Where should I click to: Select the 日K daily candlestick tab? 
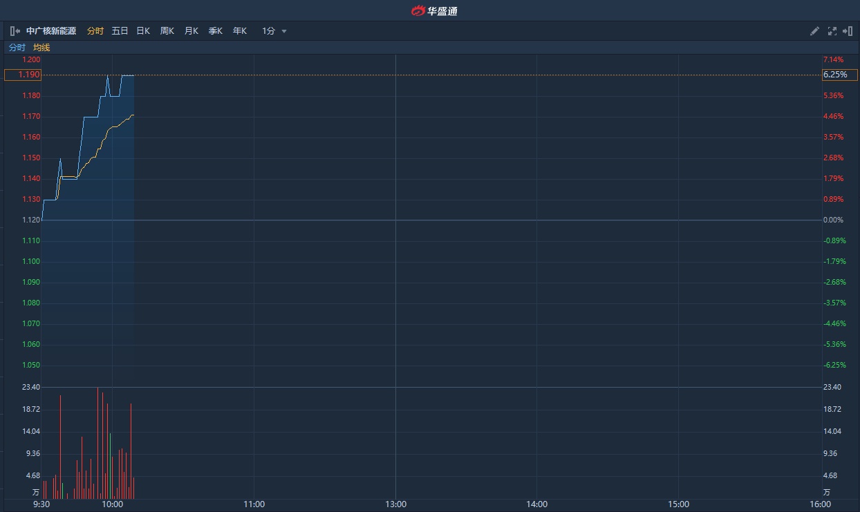pos(143,31)
